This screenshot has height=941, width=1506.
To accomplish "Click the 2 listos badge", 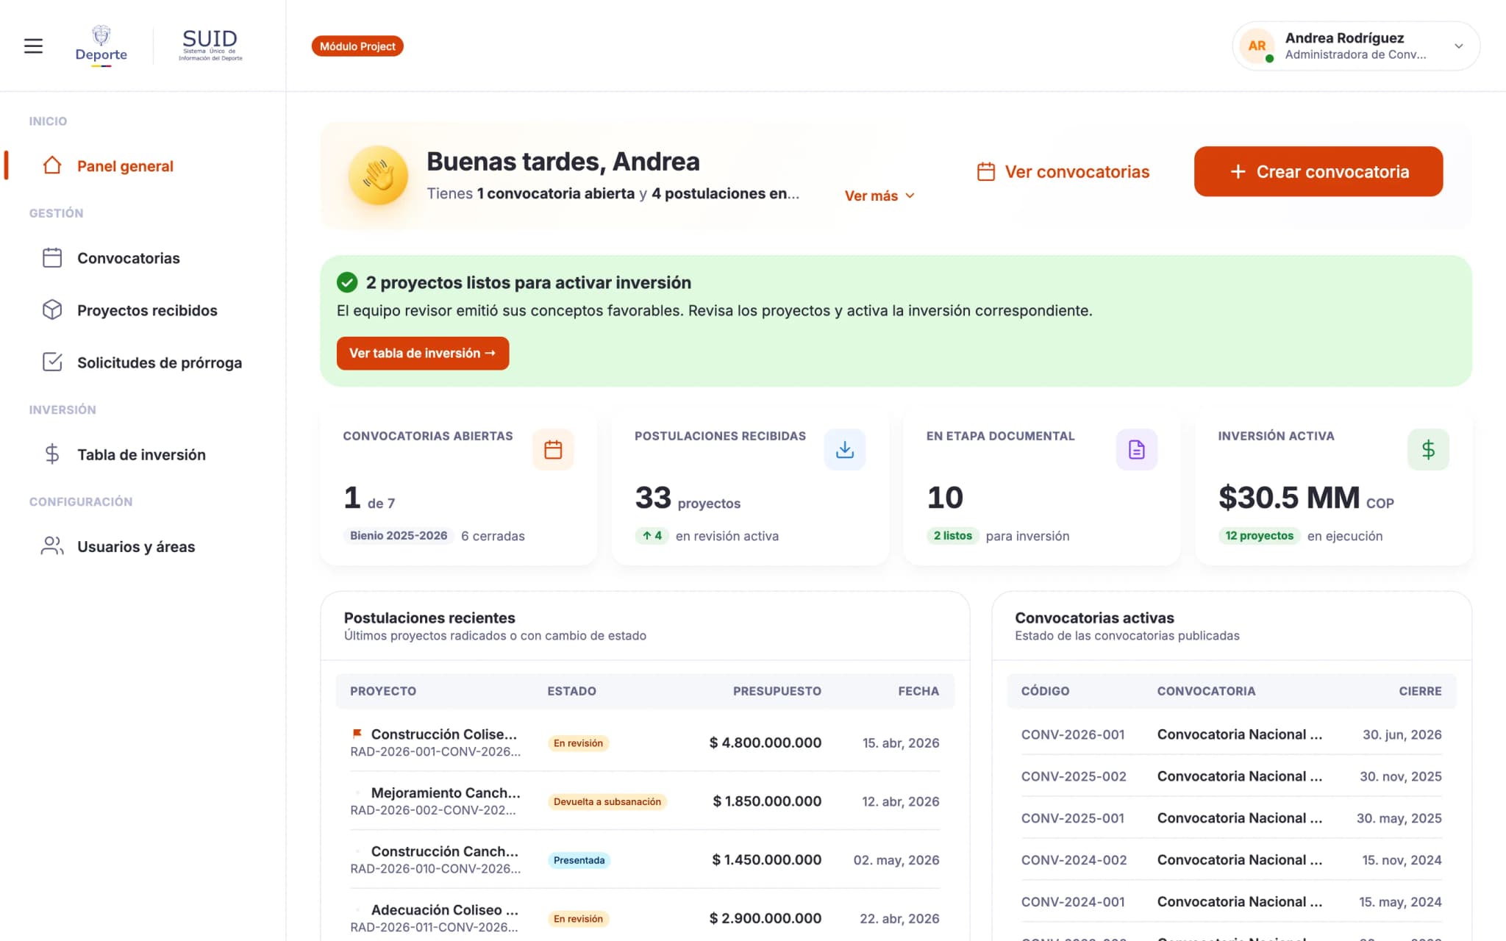I will coord(952,535).
